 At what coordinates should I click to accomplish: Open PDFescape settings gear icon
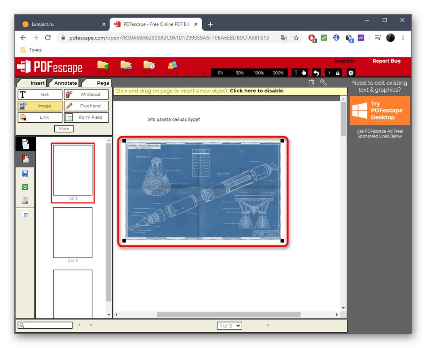[x=351, y=72]
